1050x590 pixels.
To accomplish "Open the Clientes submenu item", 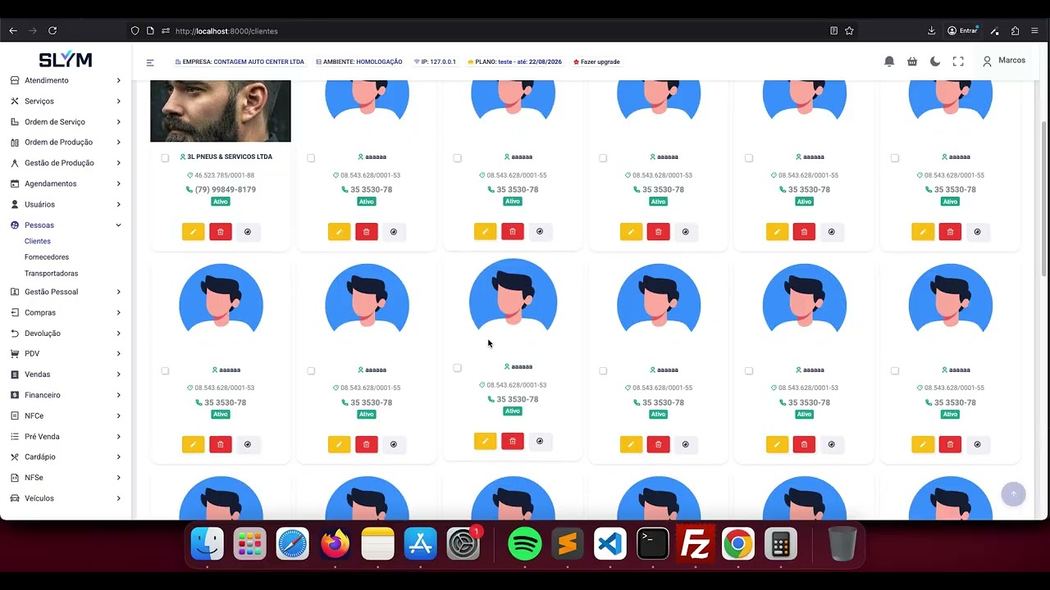I will [38, 242].
